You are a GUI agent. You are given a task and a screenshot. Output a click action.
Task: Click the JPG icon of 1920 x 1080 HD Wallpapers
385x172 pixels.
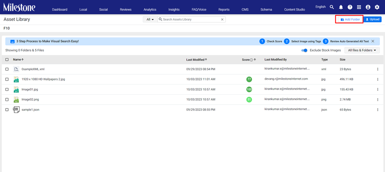click(16, 79)
